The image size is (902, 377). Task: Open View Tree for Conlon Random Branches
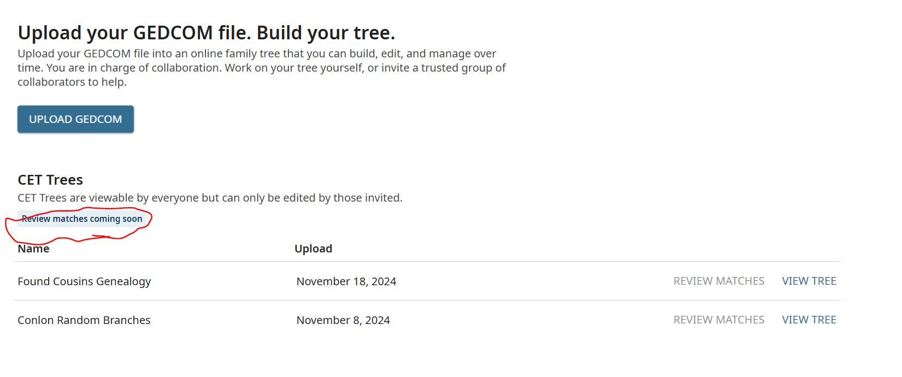click(809, 320)
